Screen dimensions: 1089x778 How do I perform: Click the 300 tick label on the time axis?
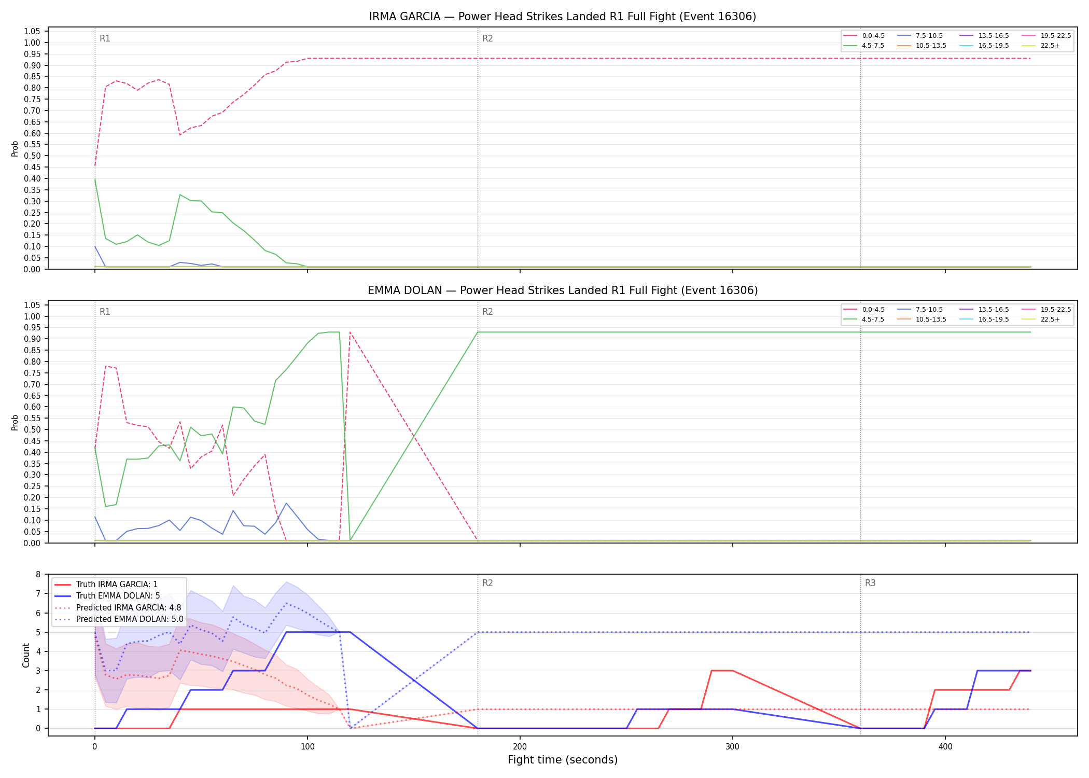tap(732, 747)
